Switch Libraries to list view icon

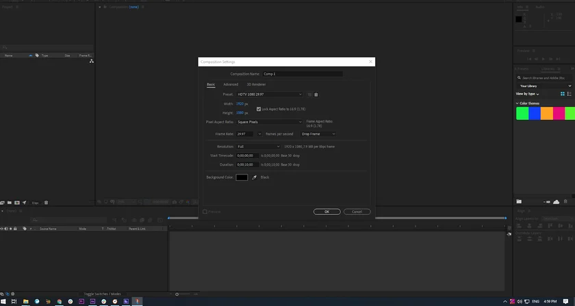570,94
